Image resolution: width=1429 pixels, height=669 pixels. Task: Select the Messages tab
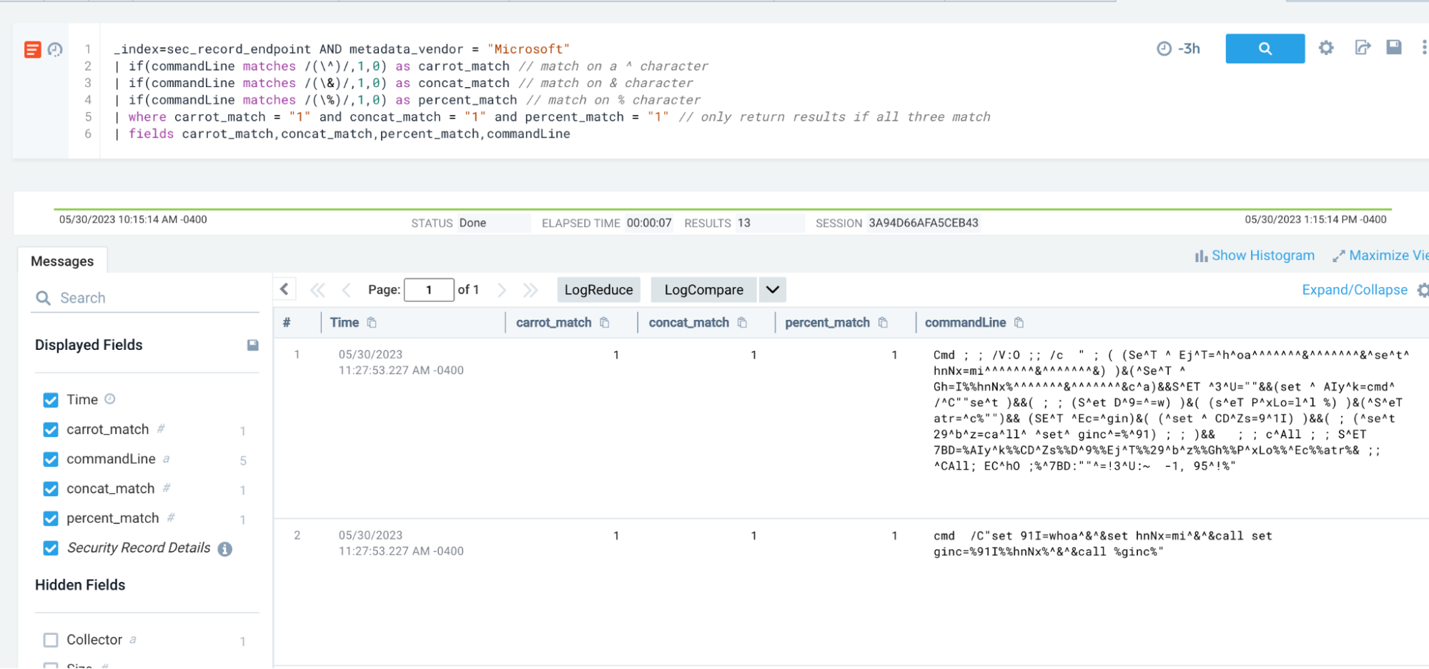point(63,261)
